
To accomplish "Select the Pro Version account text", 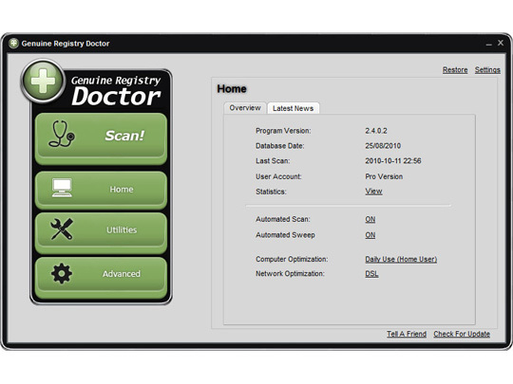I will click(x=384, y=176).
